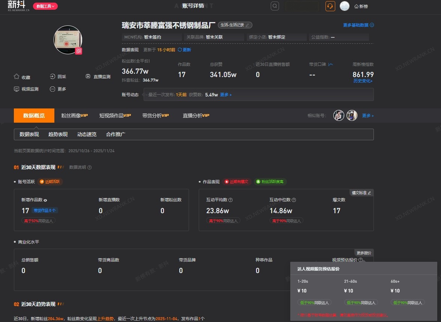Click the line chart icon beside 带货口碑
The width and height of the screenshot is (441, 322).
(x=331, y=64)
